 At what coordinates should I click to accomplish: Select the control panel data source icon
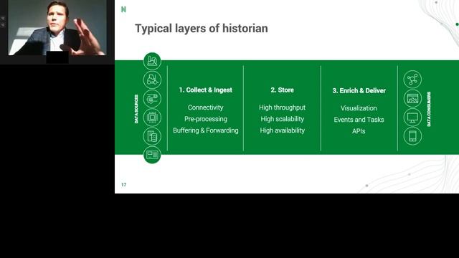[x=152, y=155]
